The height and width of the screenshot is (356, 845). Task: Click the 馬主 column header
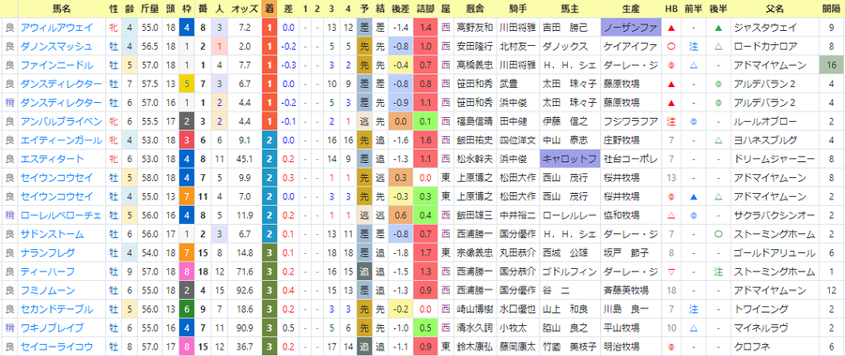[x=569, y=8]
